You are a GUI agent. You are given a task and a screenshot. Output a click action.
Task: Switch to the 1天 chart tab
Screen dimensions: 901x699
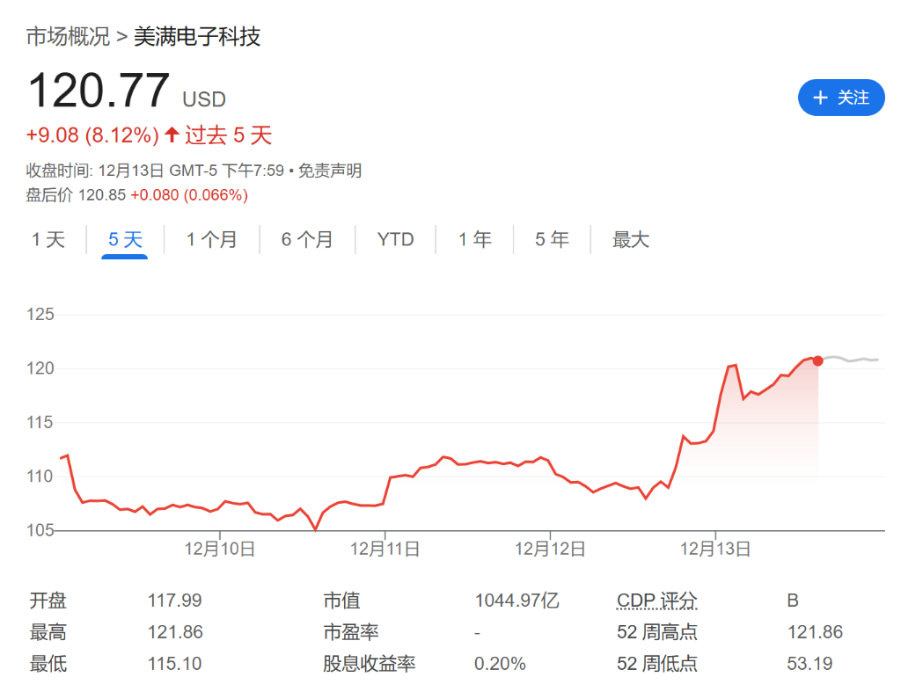[48, 238]
